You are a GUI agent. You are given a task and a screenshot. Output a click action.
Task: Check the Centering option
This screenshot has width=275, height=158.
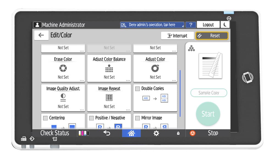tap(45, 118)
